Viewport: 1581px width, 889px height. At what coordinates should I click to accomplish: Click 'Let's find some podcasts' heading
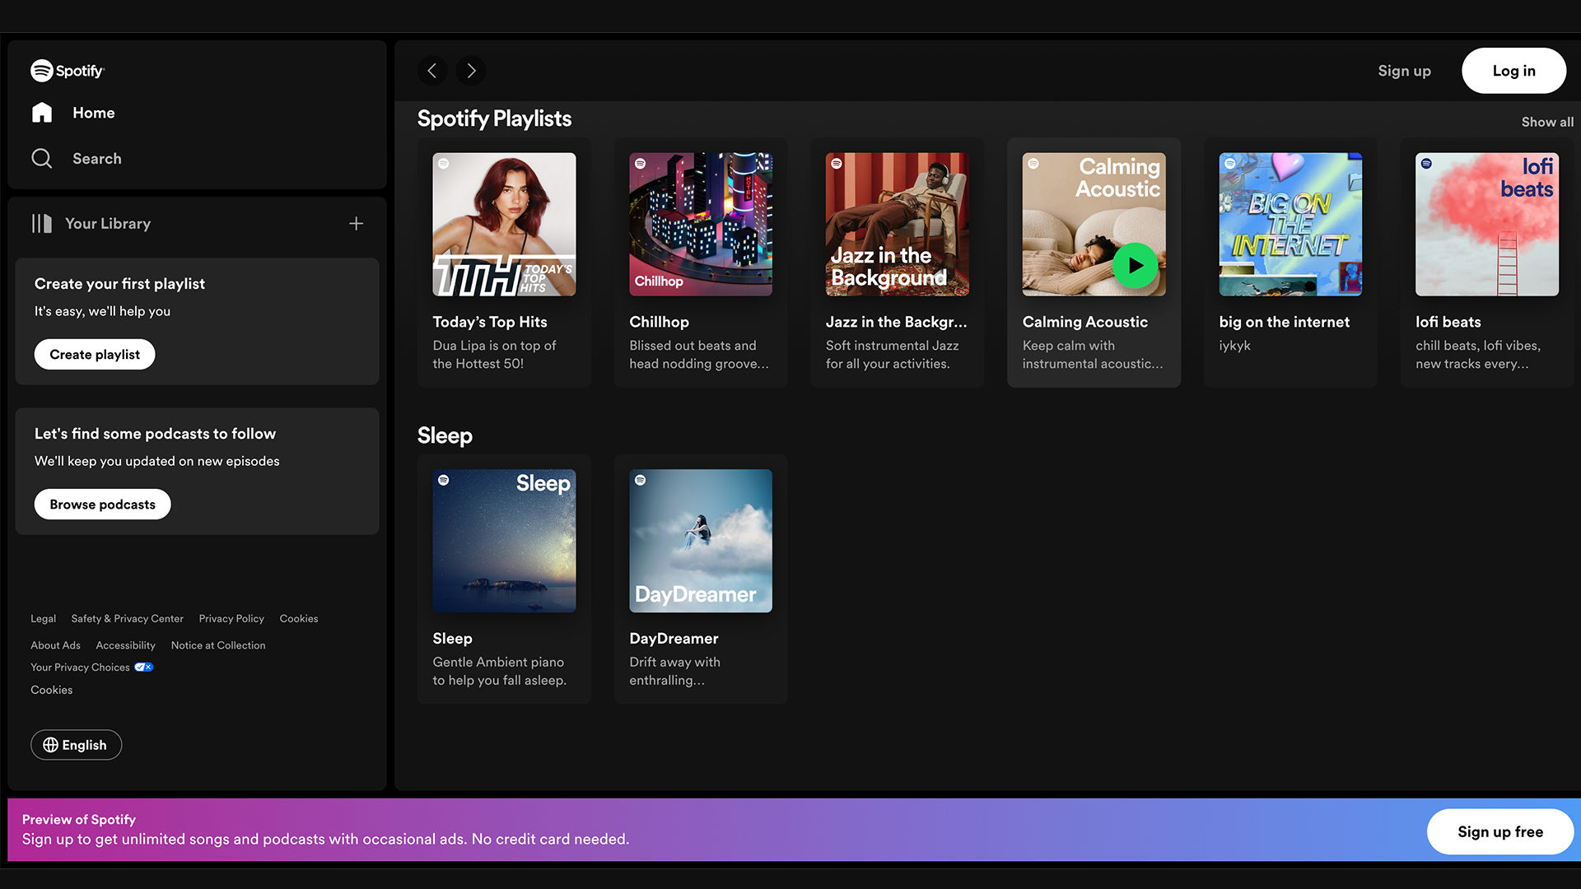(155, 434)
